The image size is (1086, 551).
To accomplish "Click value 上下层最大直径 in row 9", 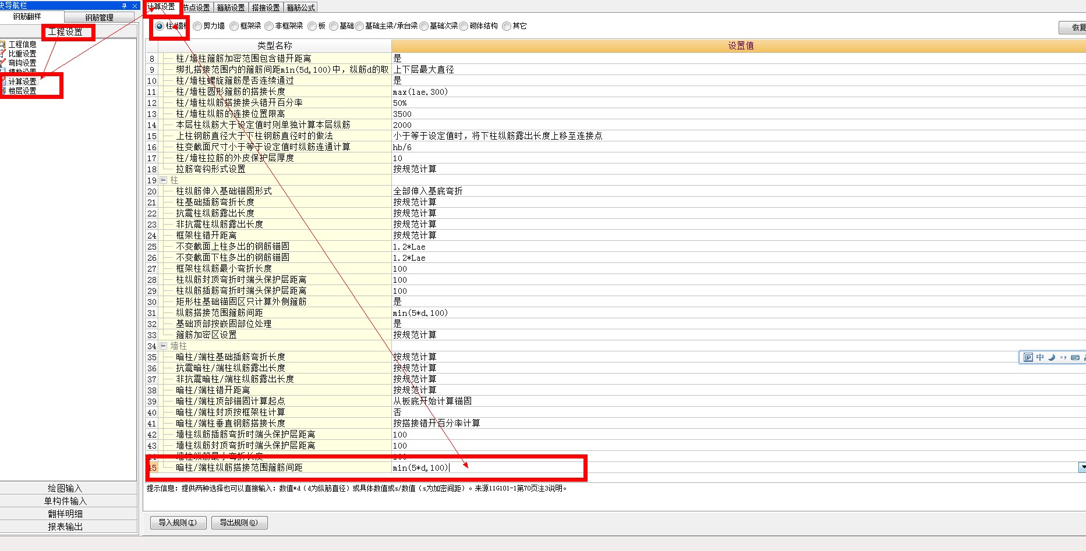I will pyautogui.click(x=423, y=70).
